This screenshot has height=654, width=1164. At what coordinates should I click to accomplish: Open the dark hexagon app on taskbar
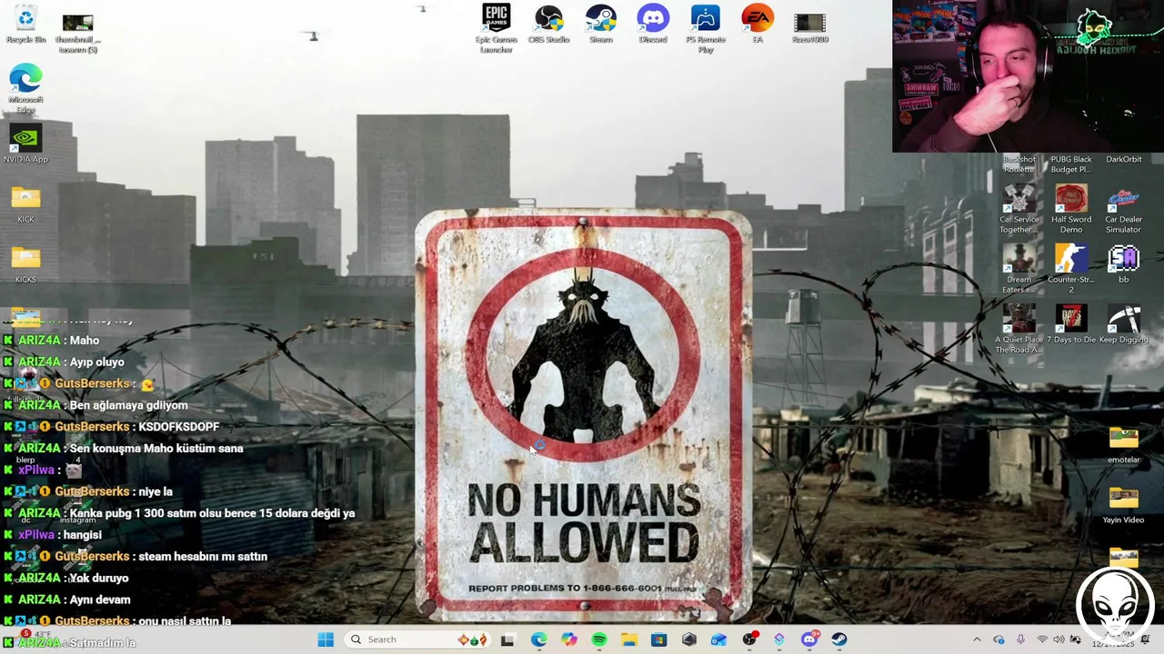tap(689, 639)
